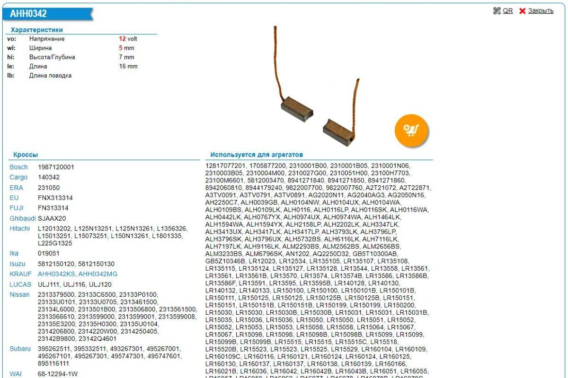This screenshot has height=378, width=568.
Task: Select the Ghibaudi brand link
Action: 23,218
